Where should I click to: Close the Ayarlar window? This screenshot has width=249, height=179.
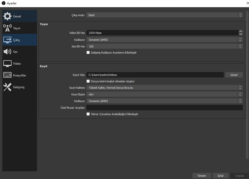click(247, 3)
